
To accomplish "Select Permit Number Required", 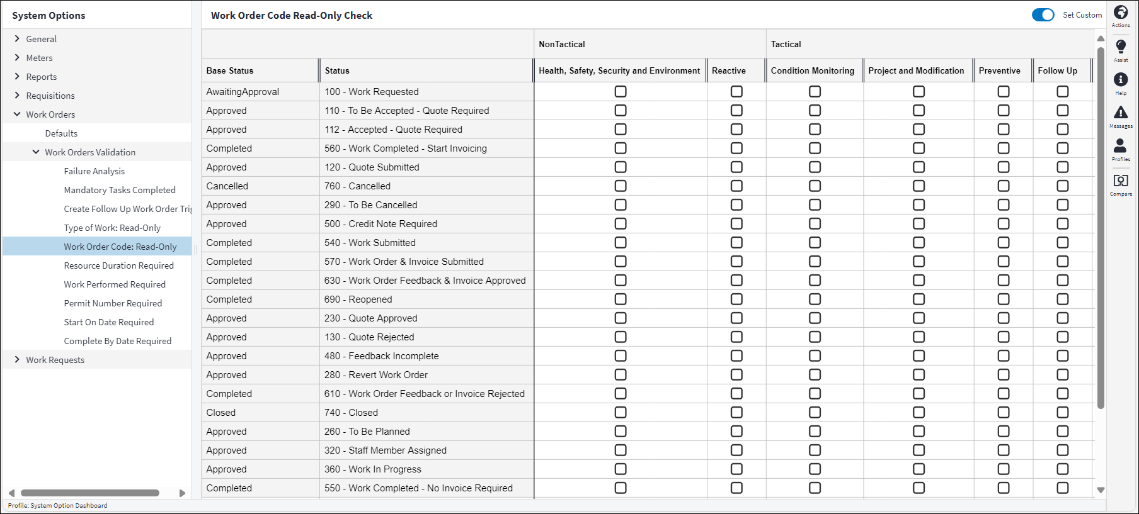I will point(113,303).
